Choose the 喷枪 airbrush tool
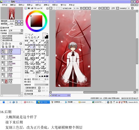The image size is (139, 130). (33, 42)
